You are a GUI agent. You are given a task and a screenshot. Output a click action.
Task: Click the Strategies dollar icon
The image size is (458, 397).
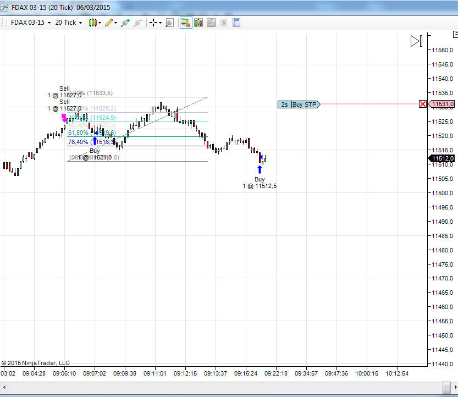224,23
